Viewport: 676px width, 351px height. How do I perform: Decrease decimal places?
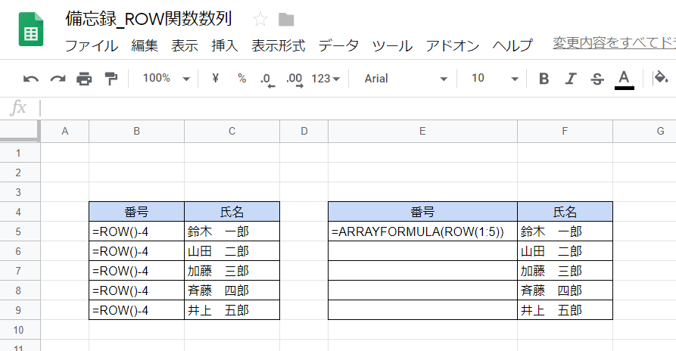pyautogui.click(x=268, y=79)
